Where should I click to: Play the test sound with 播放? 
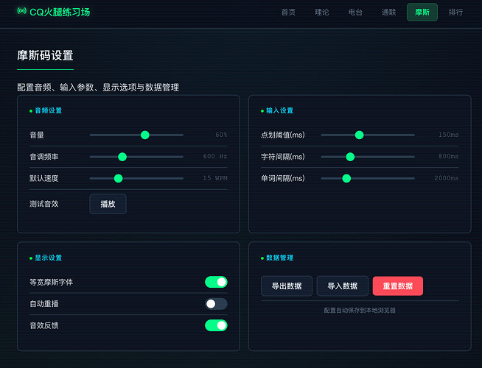pyautogui.click(x=108, y=204)
